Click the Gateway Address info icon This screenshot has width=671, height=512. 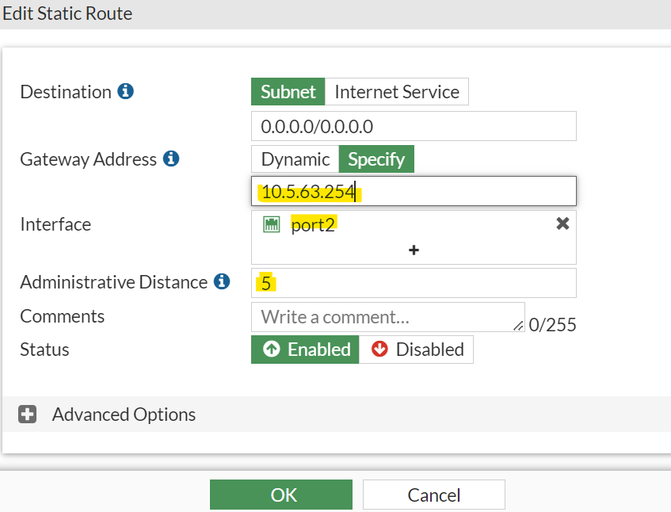pos(170,159)
